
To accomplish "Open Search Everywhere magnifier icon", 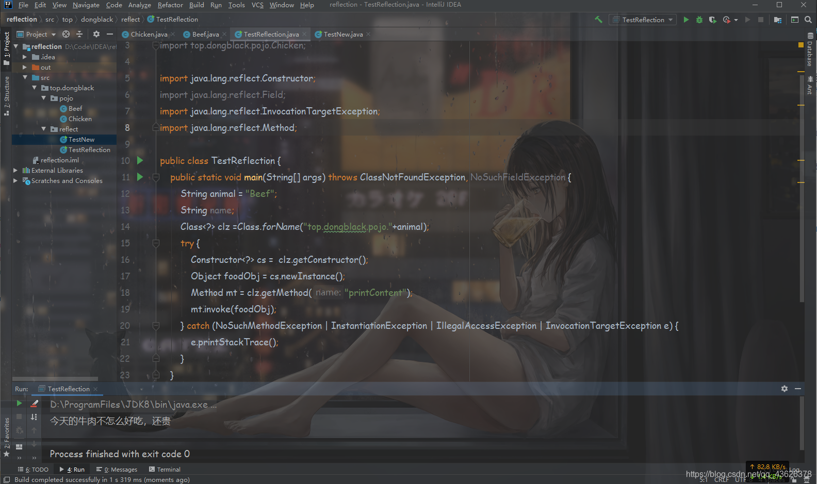I will [x=808, y=20].
